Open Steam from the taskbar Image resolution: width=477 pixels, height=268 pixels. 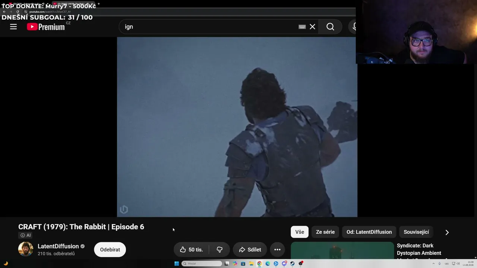[x=292, y=264]
